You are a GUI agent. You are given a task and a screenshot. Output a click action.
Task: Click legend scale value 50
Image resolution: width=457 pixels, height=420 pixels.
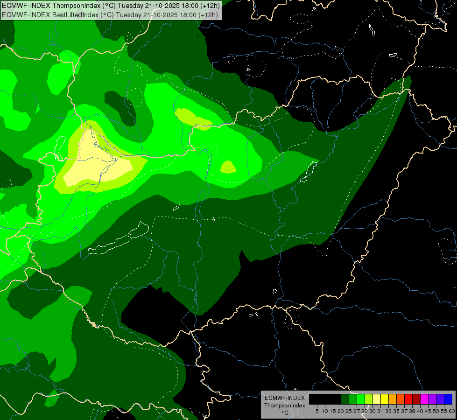tap(436, 411)
